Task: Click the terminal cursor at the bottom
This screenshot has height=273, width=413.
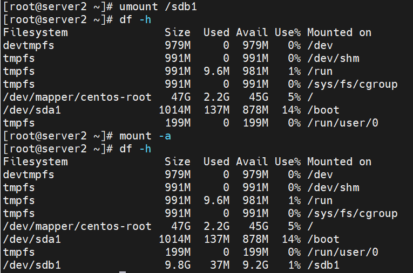Action: (123, 272)
